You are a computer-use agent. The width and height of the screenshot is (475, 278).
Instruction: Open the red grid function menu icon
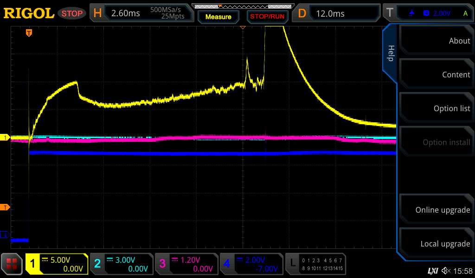[x=12, y=264]
